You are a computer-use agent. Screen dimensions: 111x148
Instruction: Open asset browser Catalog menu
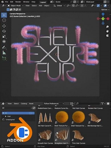coord(24,104)
